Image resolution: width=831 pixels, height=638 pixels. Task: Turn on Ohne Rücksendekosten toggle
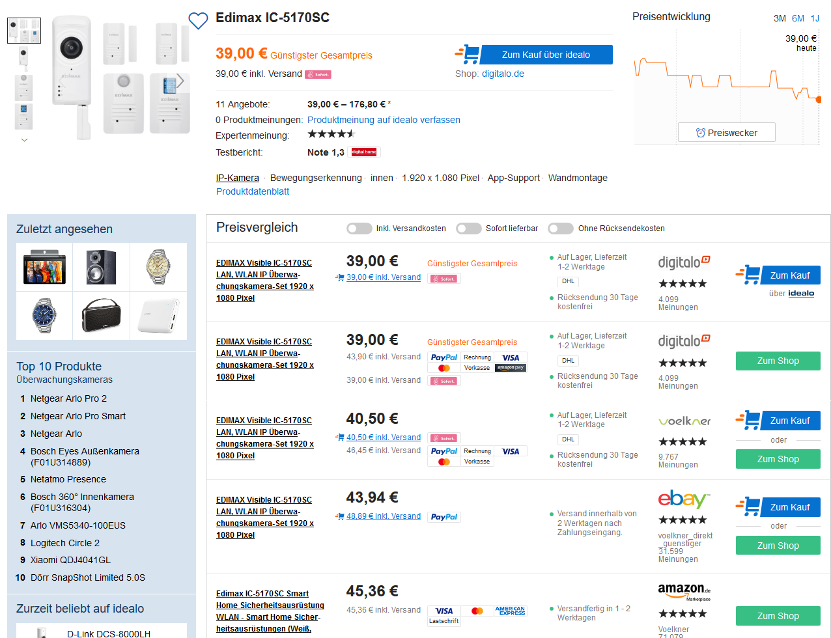pyautogui.click(x=561, y=229)
